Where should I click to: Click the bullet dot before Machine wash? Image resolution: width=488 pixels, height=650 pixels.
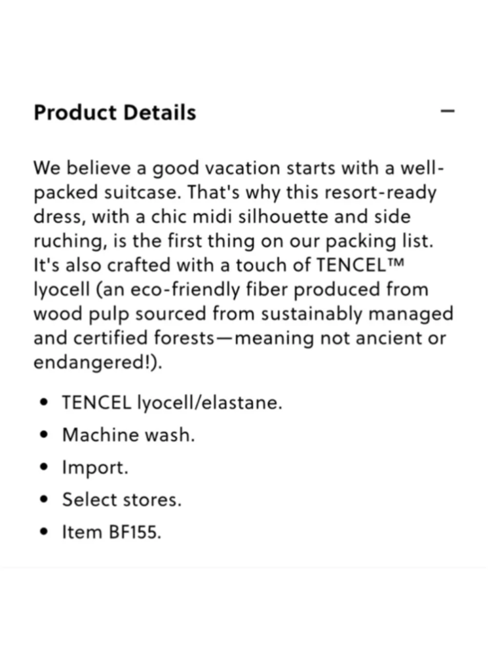[45, 434]
